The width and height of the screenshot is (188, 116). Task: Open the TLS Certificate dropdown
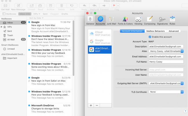(x=166, y=92)
